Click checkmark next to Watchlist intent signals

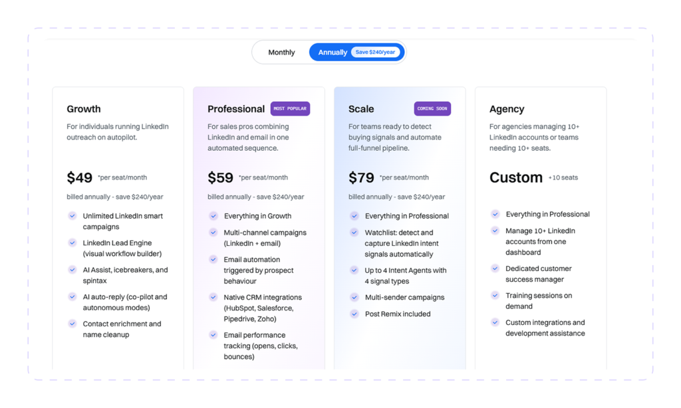(x=354, y=232)
